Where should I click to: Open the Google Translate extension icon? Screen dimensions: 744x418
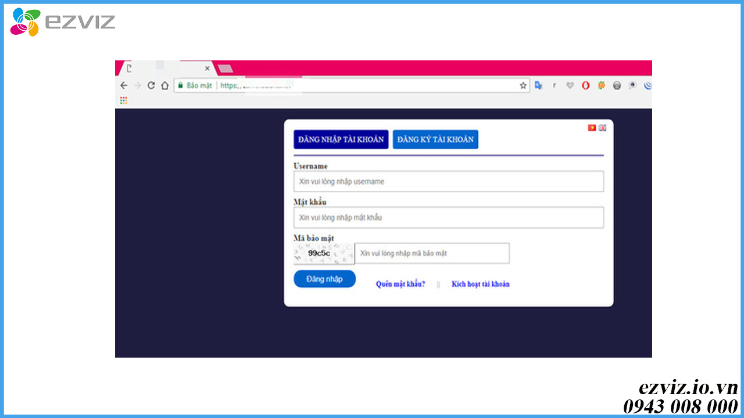[x=539, y=85]
